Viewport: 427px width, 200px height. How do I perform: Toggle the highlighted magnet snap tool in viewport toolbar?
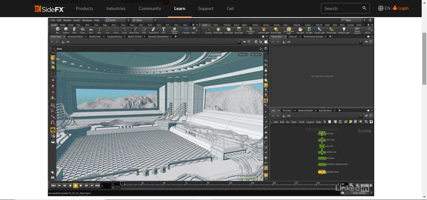(x=53, y=130)
